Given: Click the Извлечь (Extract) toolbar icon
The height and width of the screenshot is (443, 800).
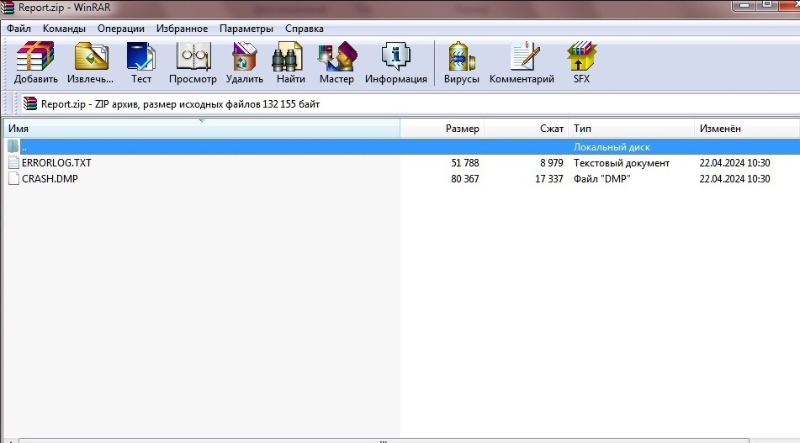Looking at the screenshot, I should click(91, 62).
